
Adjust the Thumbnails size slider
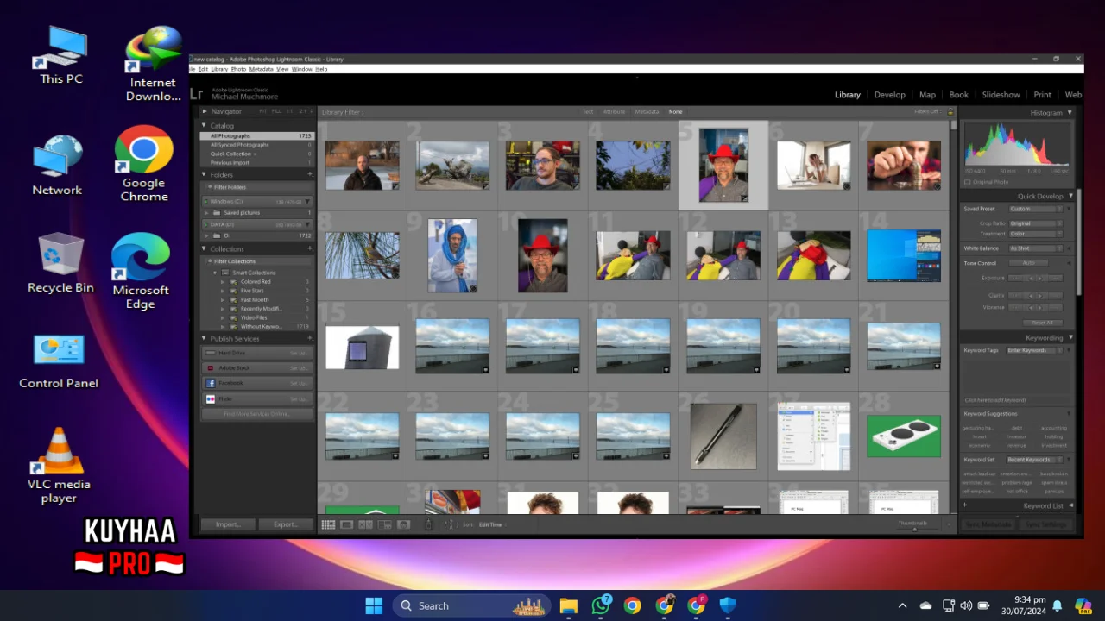[x=914, y=528]
